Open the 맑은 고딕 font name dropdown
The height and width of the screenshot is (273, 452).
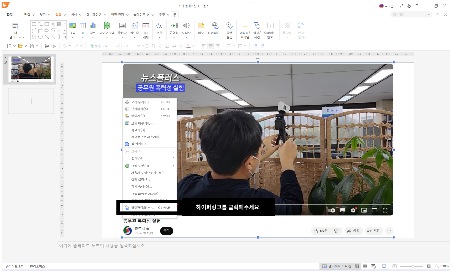click(x=117, y=46)
